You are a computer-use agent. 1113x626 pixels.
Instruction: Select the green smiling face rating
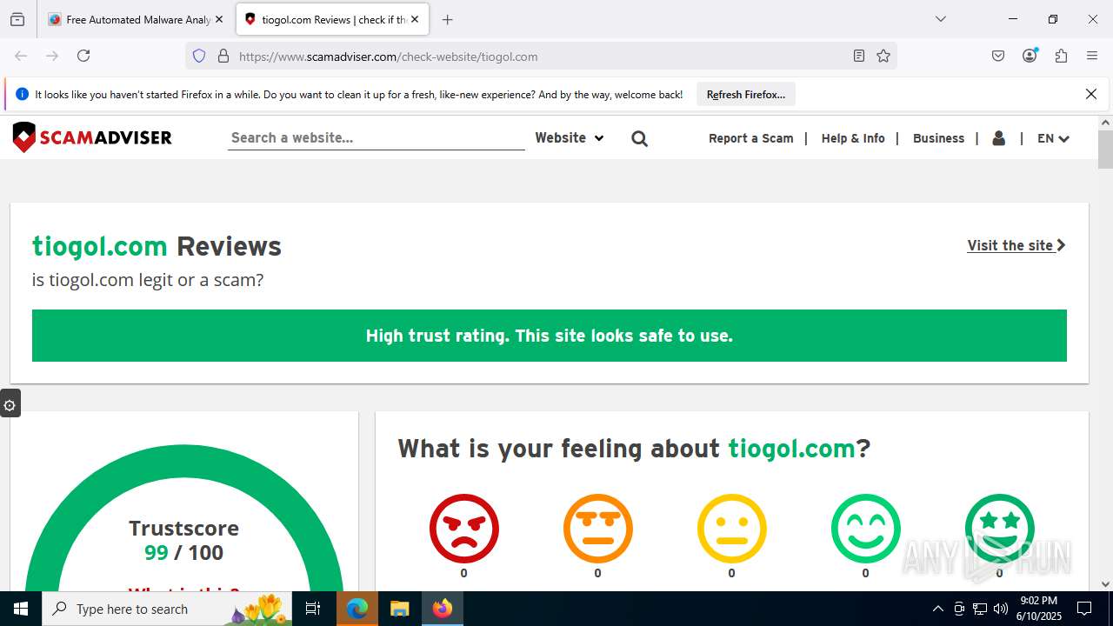865,528
